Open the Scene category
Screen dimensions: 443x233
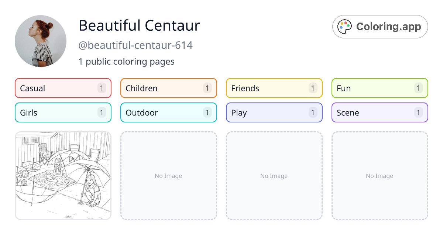coord(380,112)
